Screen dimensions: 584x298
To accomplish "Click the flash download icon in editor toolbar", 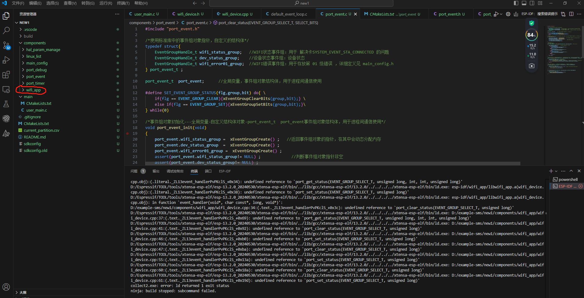I will coord(516,14).
